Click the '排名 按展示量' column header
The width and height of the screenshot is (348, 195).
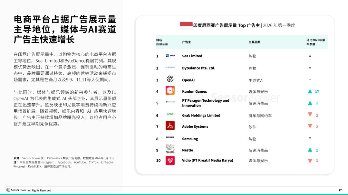pos(162,42)
